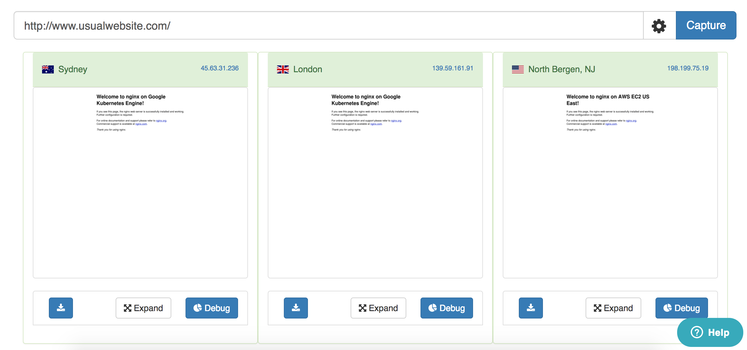Open the Sydney page preview thumbnail
747x350 pixels.
[140, 183]
